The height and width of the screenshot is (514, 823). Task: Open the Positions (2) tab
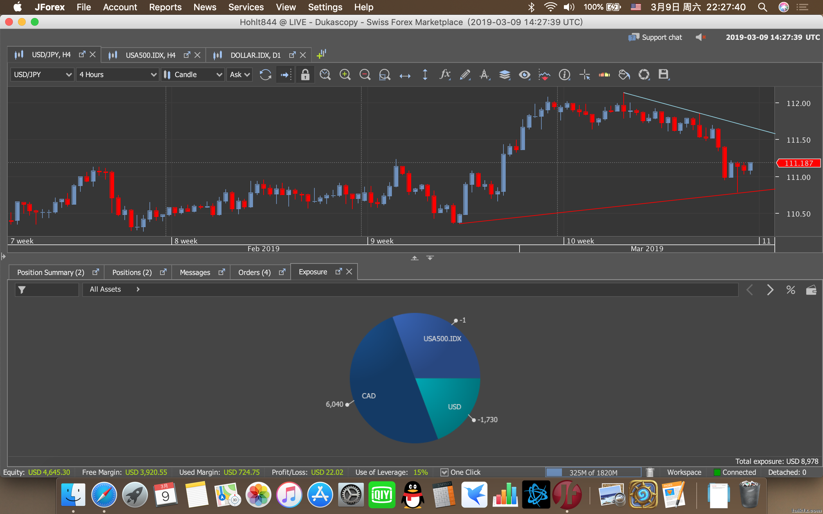click(132, 272)
